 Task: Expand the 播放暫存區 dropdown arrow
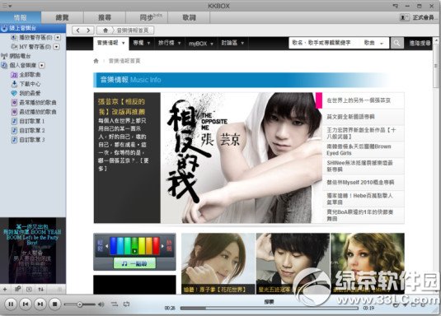click(x=58, y=37)
